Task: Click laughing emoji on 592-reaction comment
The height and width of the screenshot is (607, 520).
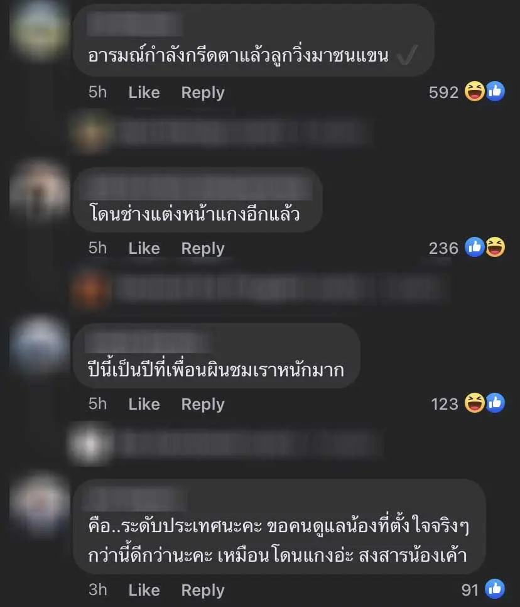Action: pos(474,91)
